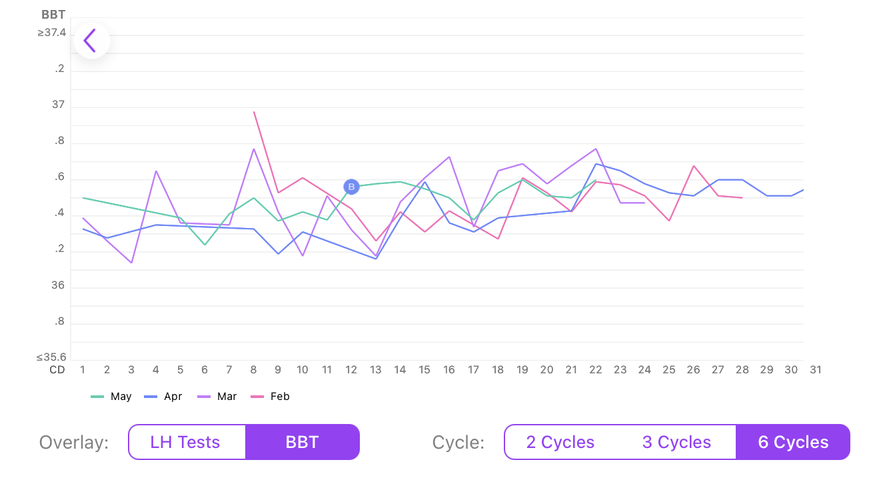889x500 pixels.
Task: Select the LH Tests overlay option
Action: (x=185, y=442)
